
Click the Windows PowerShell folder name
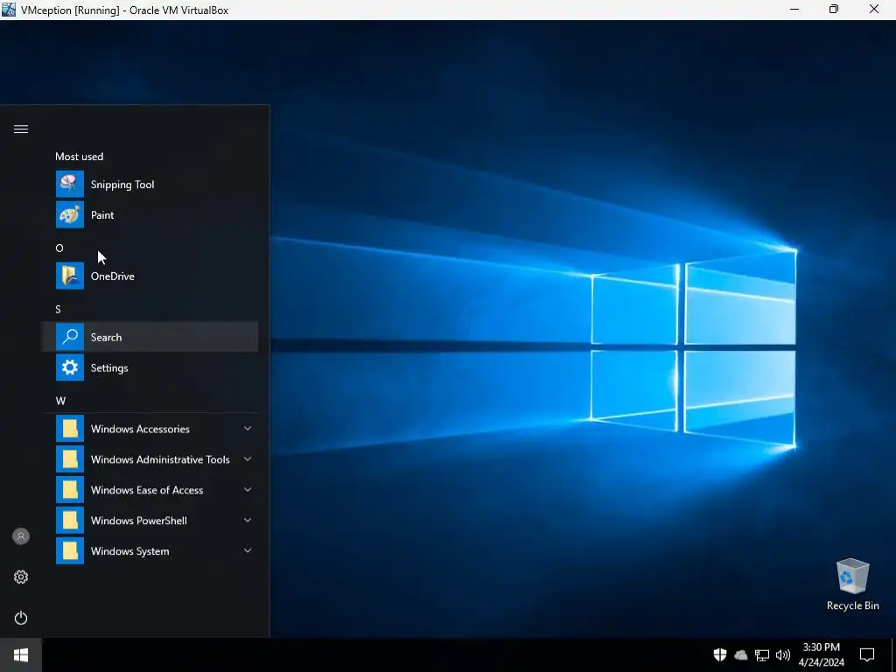coord(139,521)
